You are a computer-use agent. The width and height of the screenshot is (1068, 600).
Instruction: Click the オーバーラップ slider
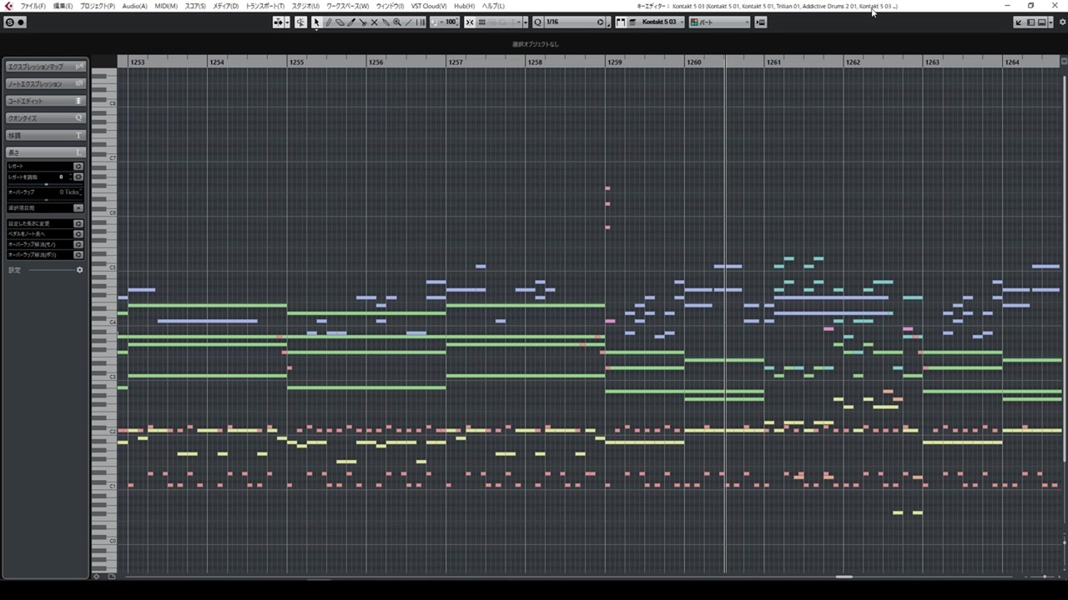pyautogui.click(x=45, y=200)
